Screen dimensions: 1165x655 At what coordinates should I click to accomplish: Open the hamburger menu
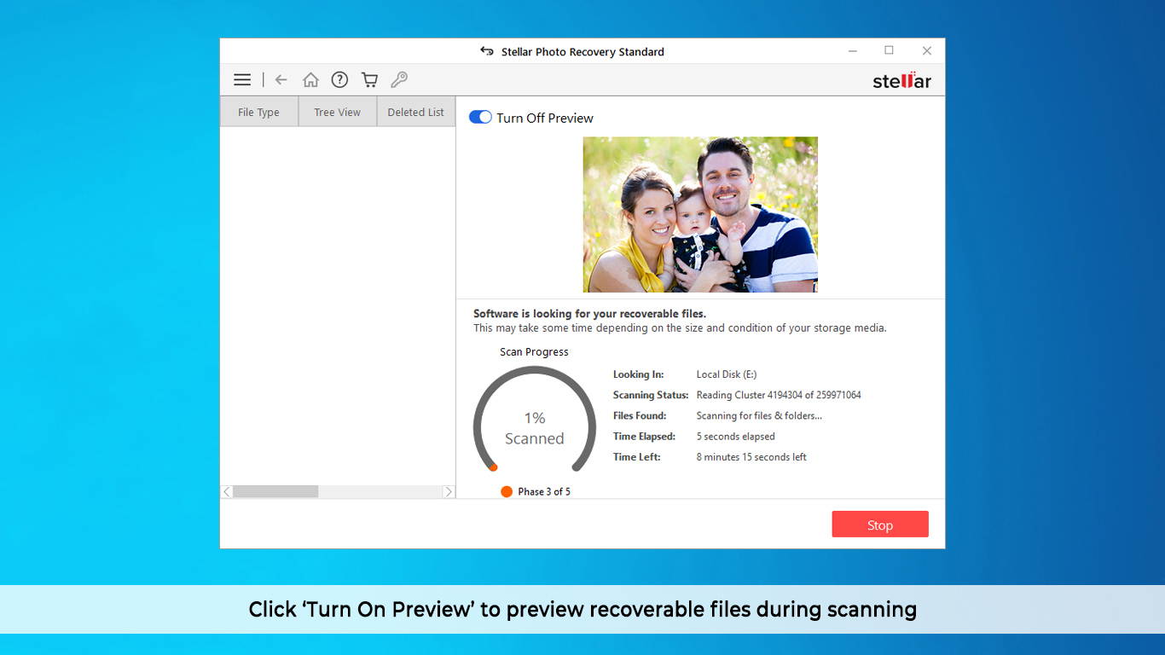click(x=242, y=80)
